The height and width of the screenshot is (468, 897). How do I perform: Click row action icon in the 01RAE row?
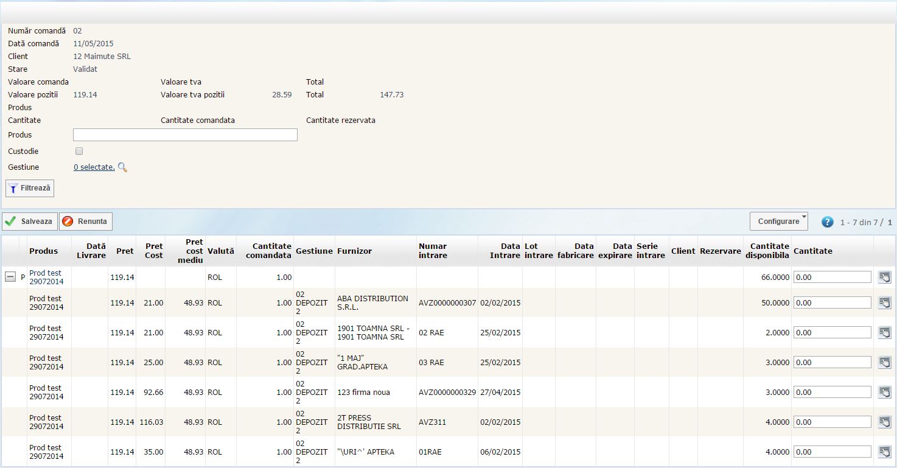884,452
